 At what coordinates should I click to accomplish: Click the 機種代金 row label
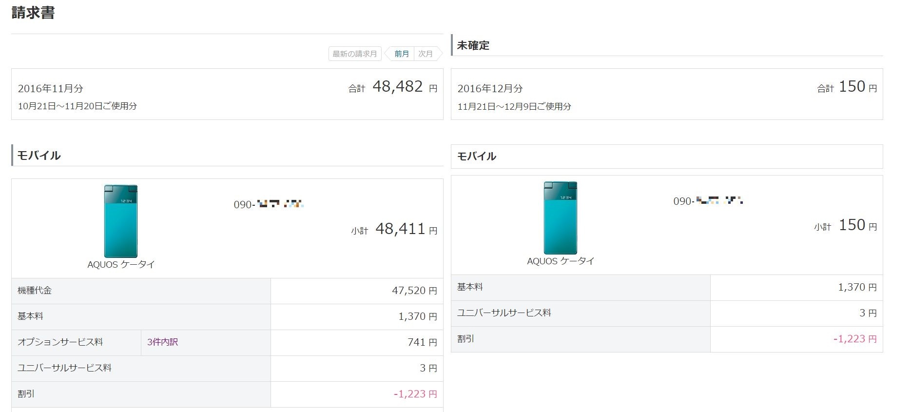(x=35, y=291)
